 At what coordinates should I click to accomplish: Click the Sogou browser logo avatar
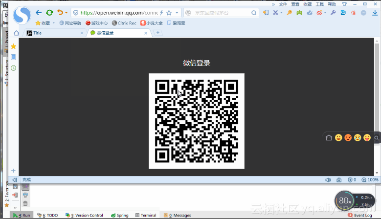22,15
